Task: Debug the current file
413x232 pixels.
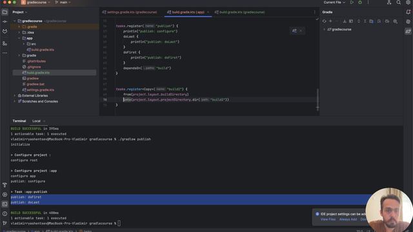Action: 360,3
